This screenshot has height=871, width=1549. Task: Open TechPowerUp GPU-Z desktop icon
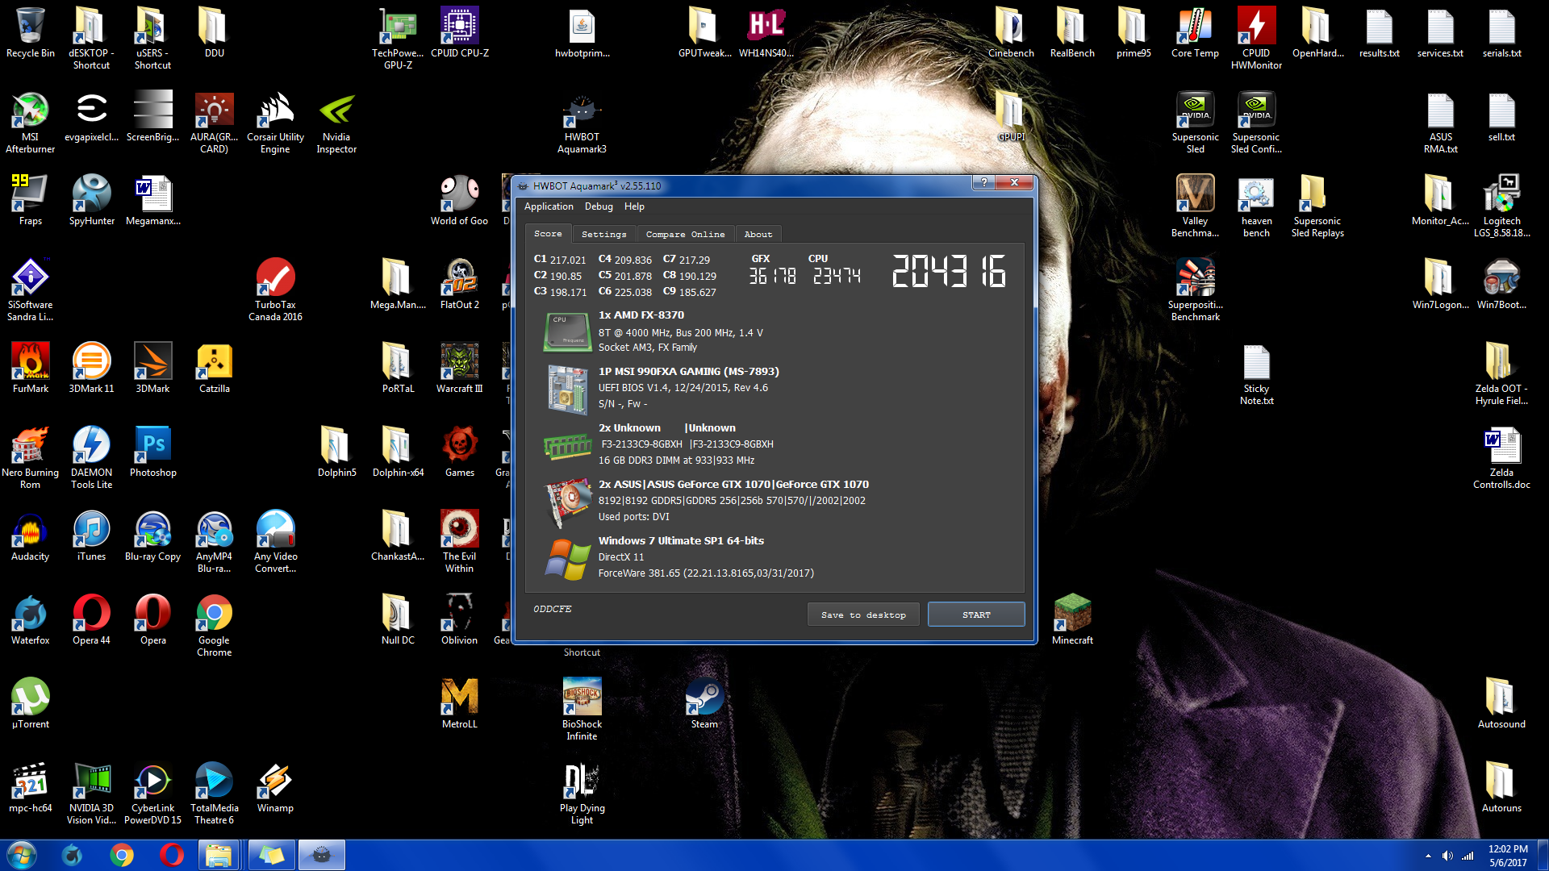(x=399, y=38)
